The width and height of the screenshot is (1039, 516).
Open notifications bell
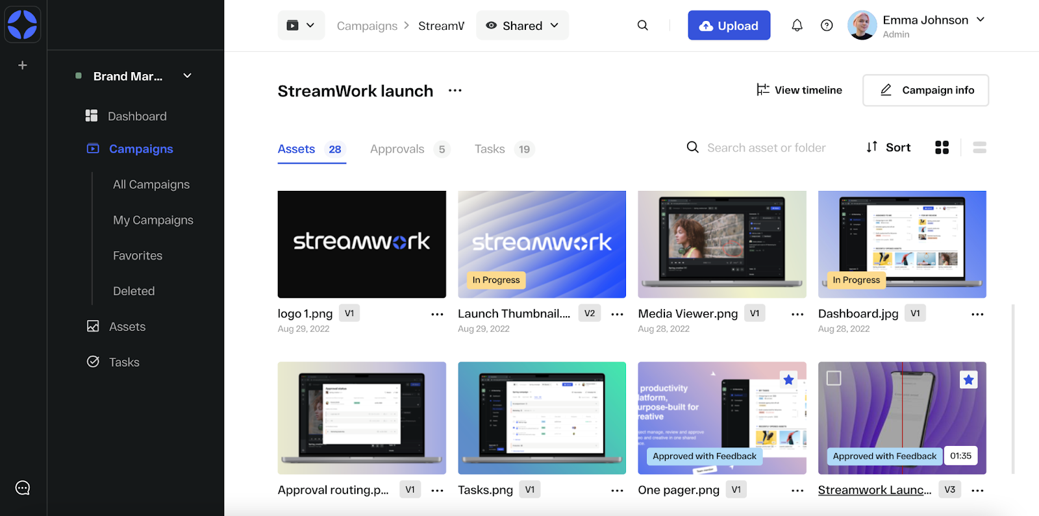797,25
